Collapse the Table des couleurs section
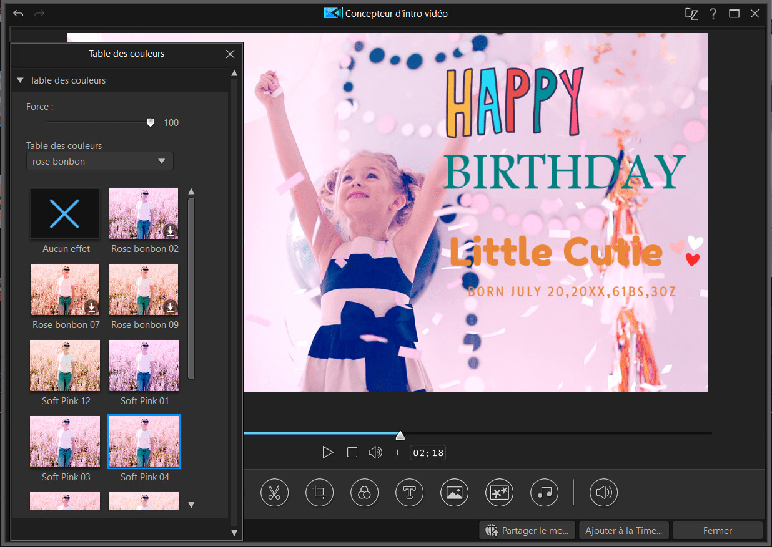Viewport: 772px width, 547px height. click(x=20, y=80)
